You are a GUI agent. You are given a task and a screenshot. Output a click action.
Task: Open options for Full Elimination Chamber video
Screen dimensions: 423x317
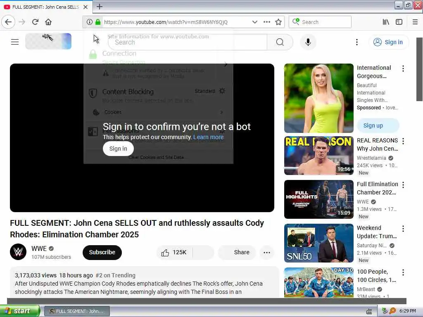(403, 185)
